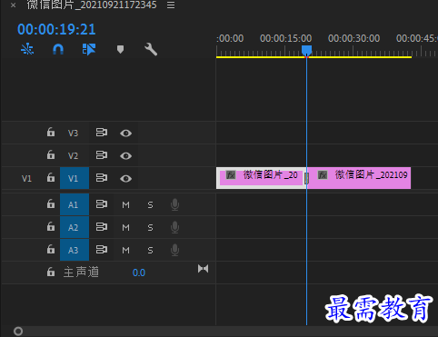
Task: Toggle lock on 主声道 master track
Action: (x=51, y=272)
